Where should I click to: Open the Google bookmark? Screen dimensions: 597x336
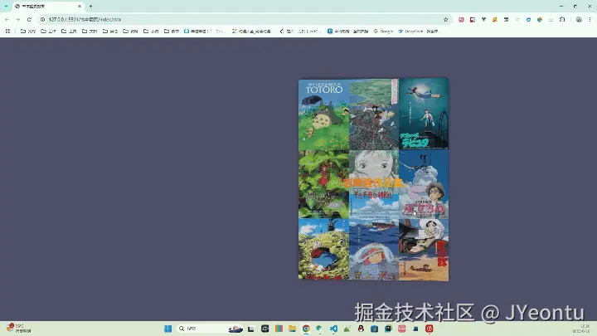tap(383, 32)
